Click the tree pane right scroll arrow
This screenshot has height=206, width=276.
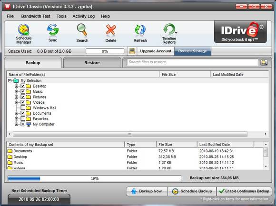(266, 134)
